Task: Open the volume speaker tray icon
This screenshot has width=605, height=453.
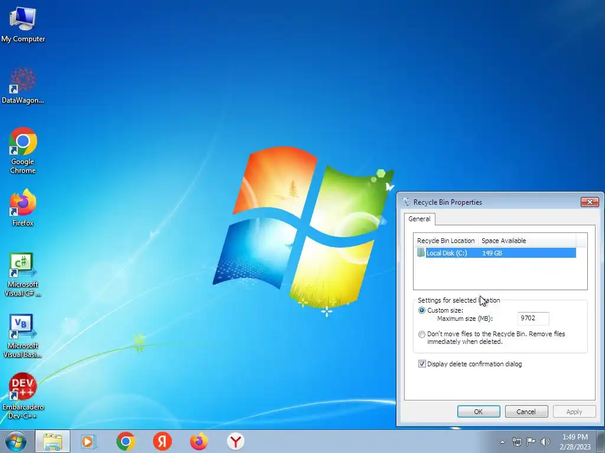Action: point(545,442)
